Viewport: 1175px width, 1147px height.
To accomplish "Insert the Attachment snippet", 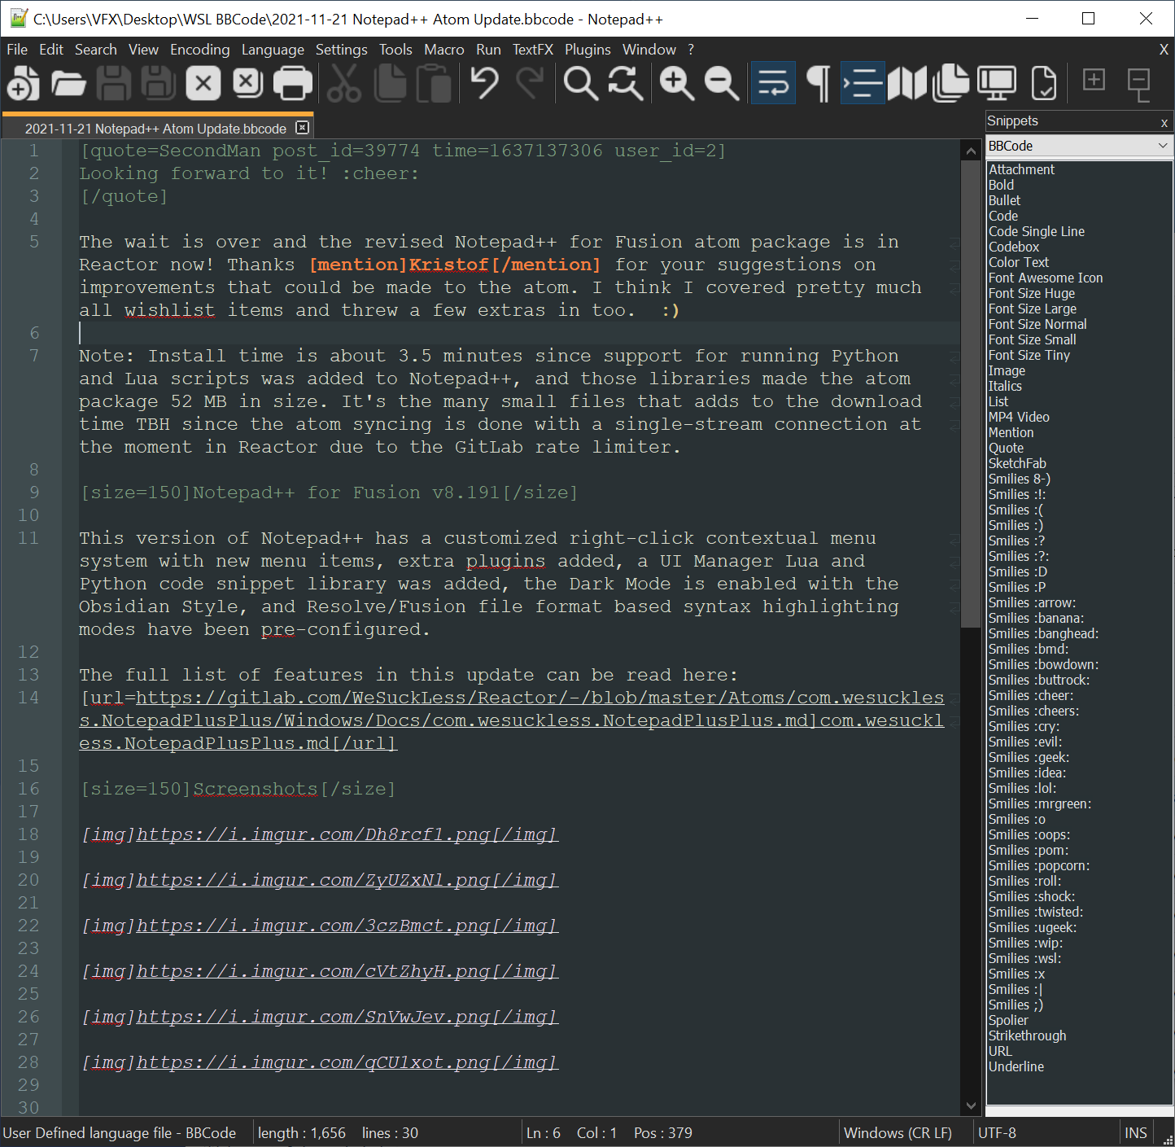I will 1021,169.
